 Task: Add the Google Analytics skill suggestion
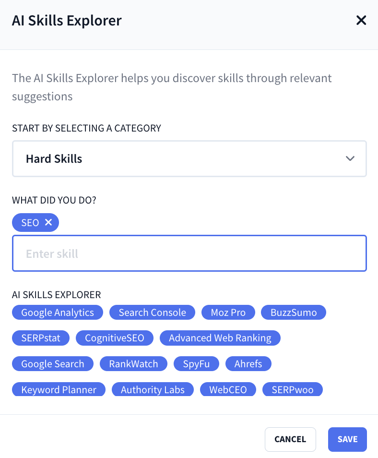click(57, 312)
